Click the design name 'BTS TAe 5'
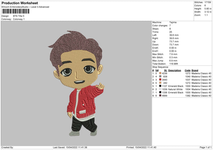The height and width of the screenshot is (150, 213). point(18,16)
